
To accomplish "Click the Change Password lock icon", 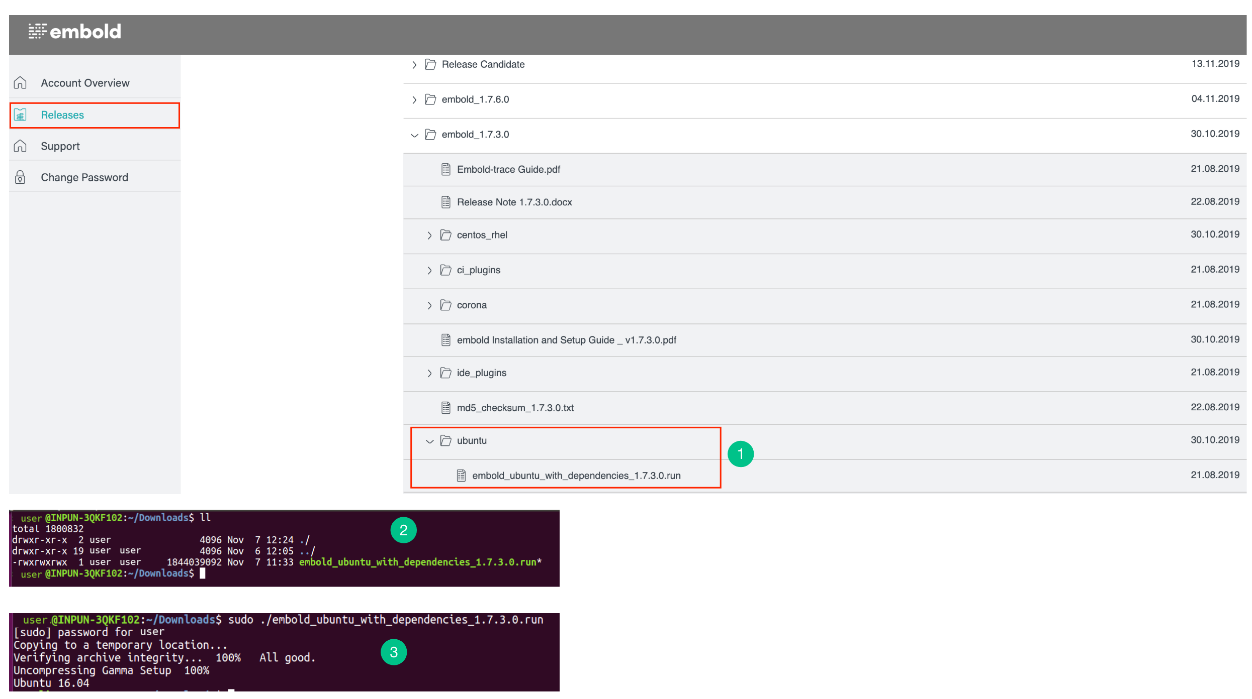I will click(20, 177).
